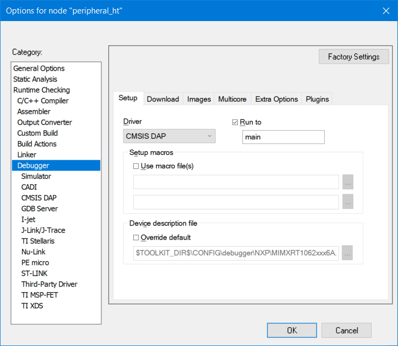Browse for device description file
Image resolution: width=398 pixels, height=346 pixels.
coord(347,253)
